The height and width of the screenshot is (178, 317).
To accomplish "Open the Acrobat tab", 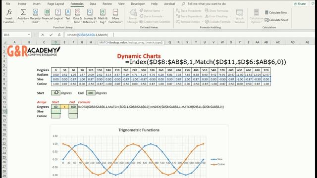I will (169, 3).
